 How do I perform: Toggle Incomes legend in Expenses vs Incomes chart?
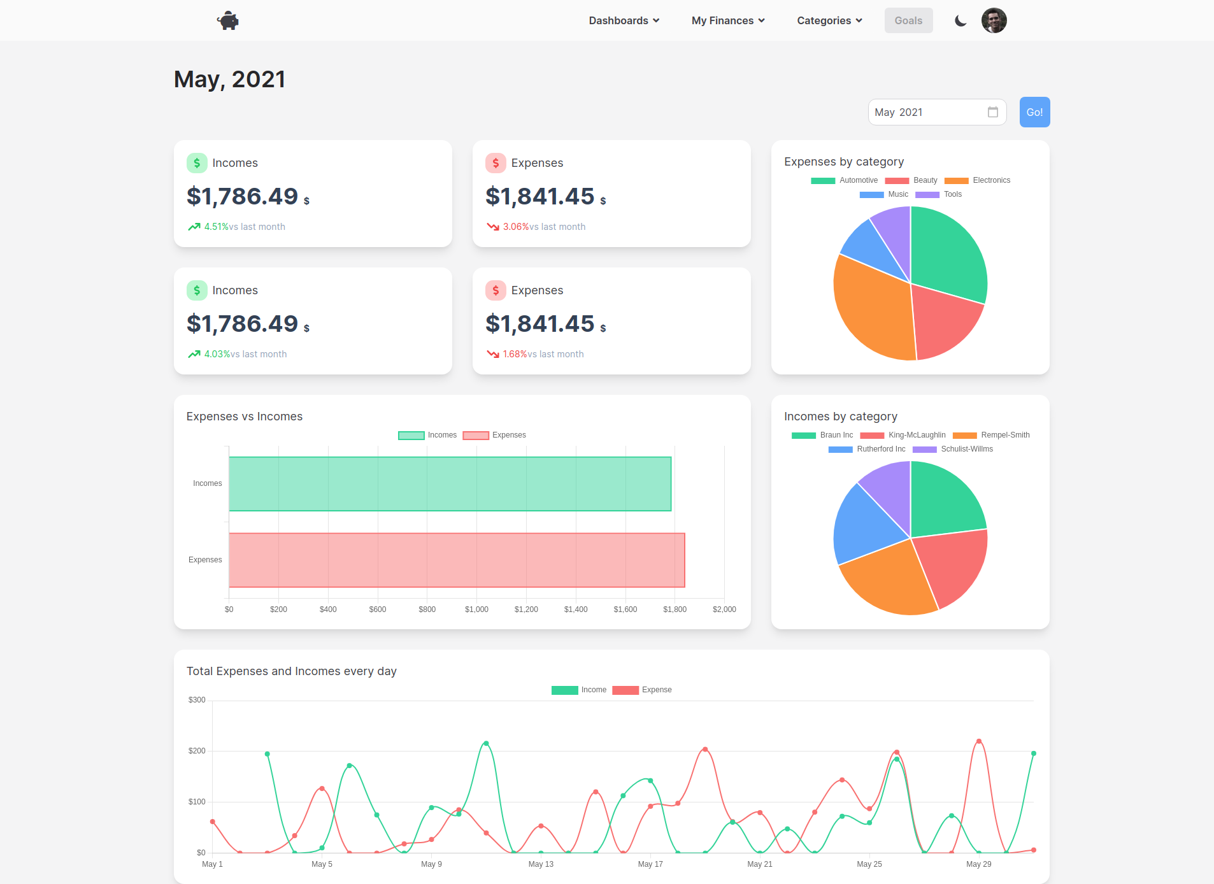(x=427, y=435)
